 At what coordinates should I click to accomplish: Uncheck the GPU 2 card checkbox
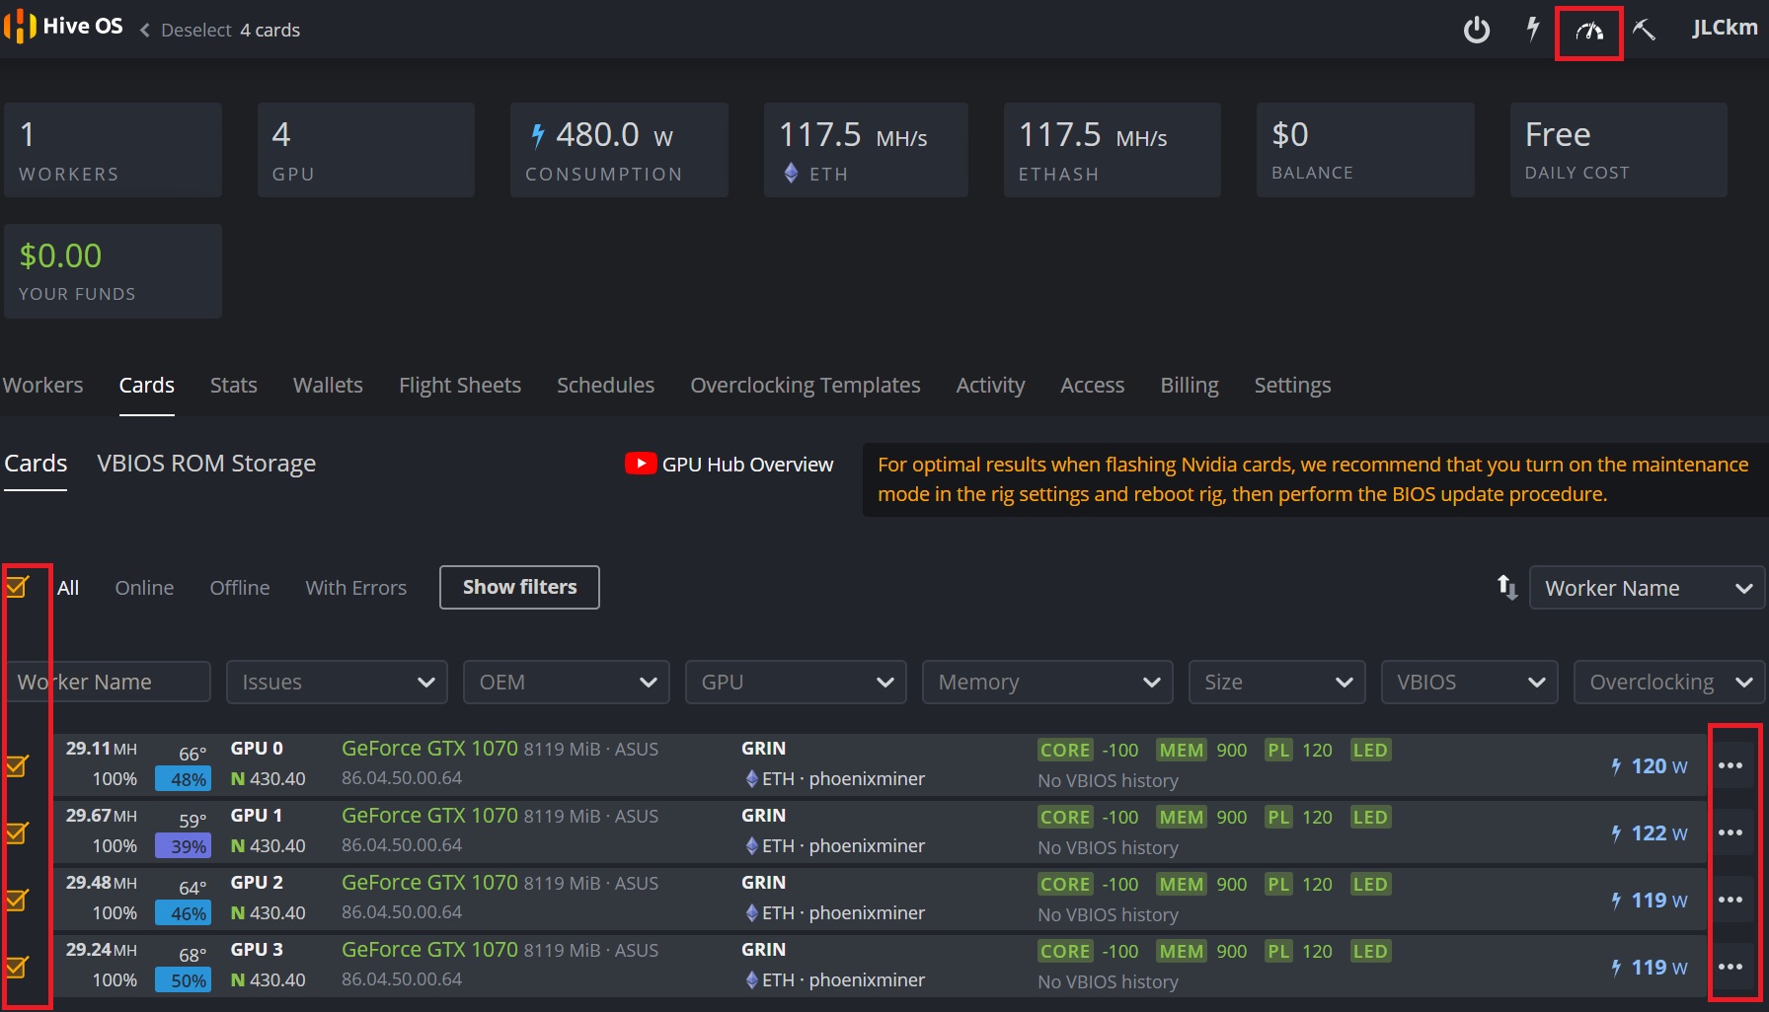point(17,900)
